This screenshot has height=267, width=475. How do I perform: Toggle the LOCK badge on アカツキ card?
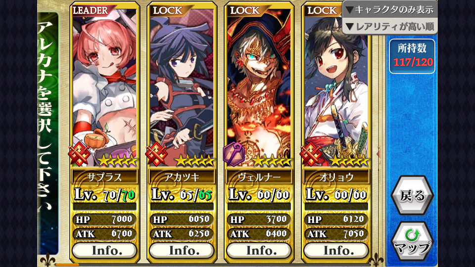click(x=168, y=11)
